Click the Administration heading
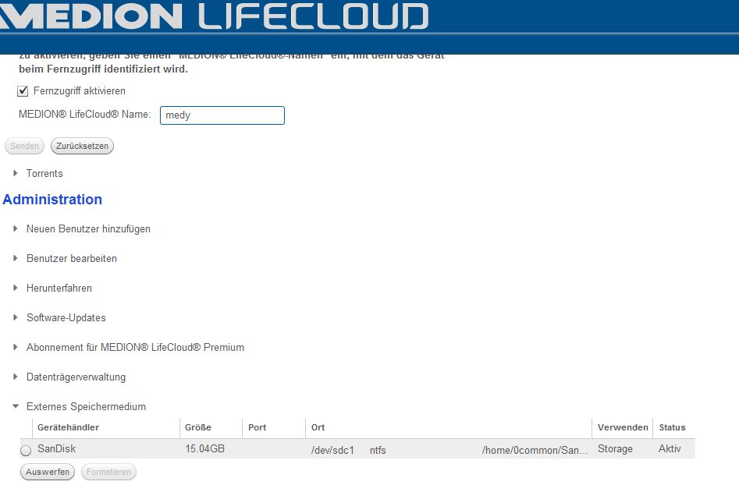This screenshot has width=739, height=485. tap(52, 200)
